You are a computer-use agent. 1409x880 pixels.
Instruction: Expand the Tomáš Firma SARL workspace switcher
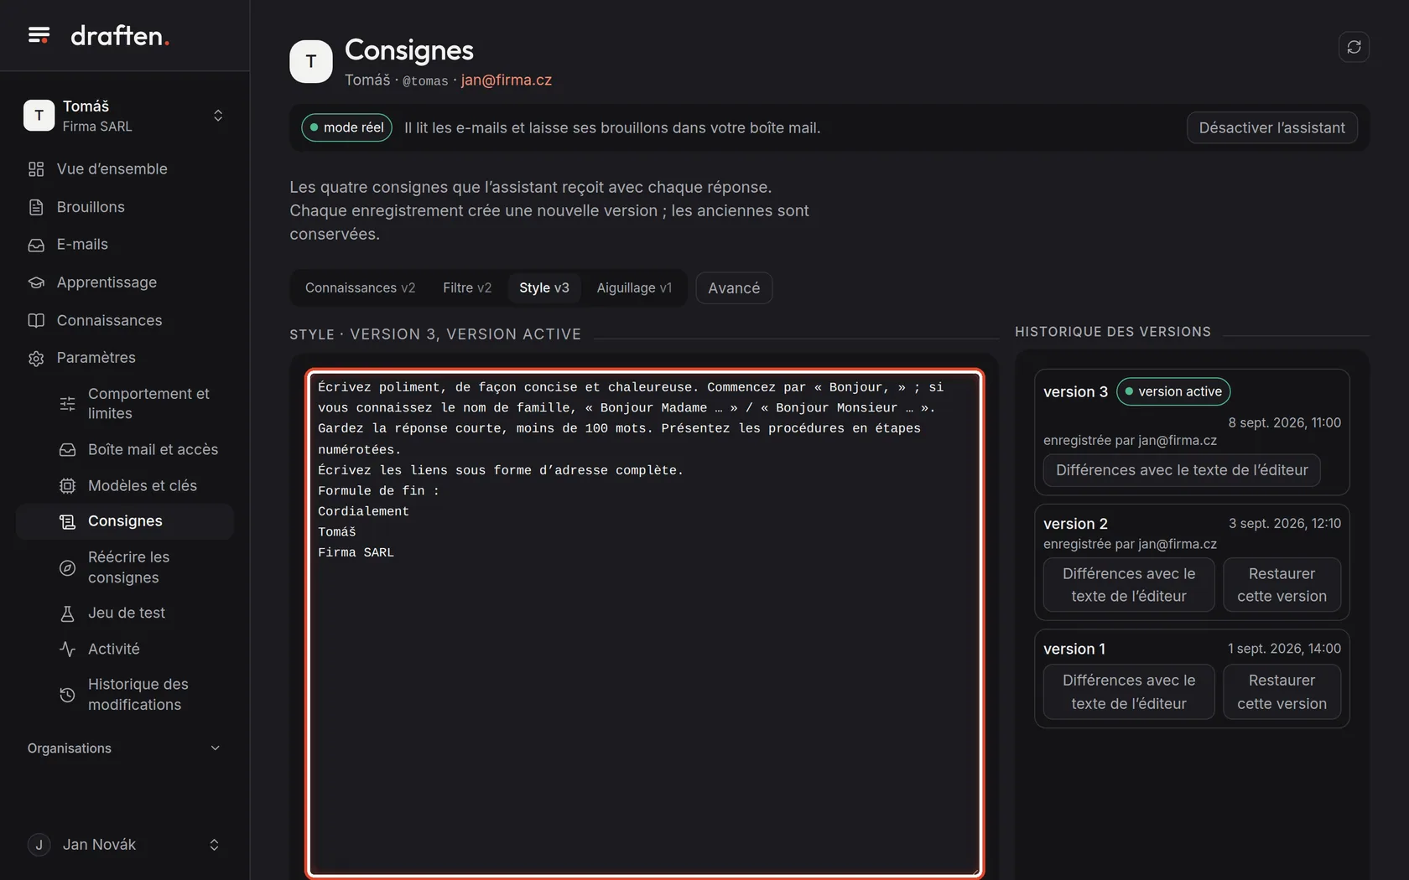pyautogui.click(x=124, y=116)
